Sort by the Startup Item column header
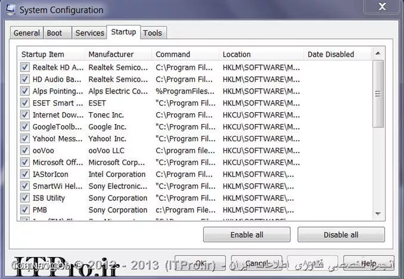The height and width of the screenshot is (279, 404). tap(51, 54)
